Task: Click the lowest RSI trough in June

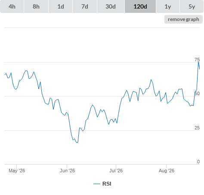Action: (x=77, y=142)
